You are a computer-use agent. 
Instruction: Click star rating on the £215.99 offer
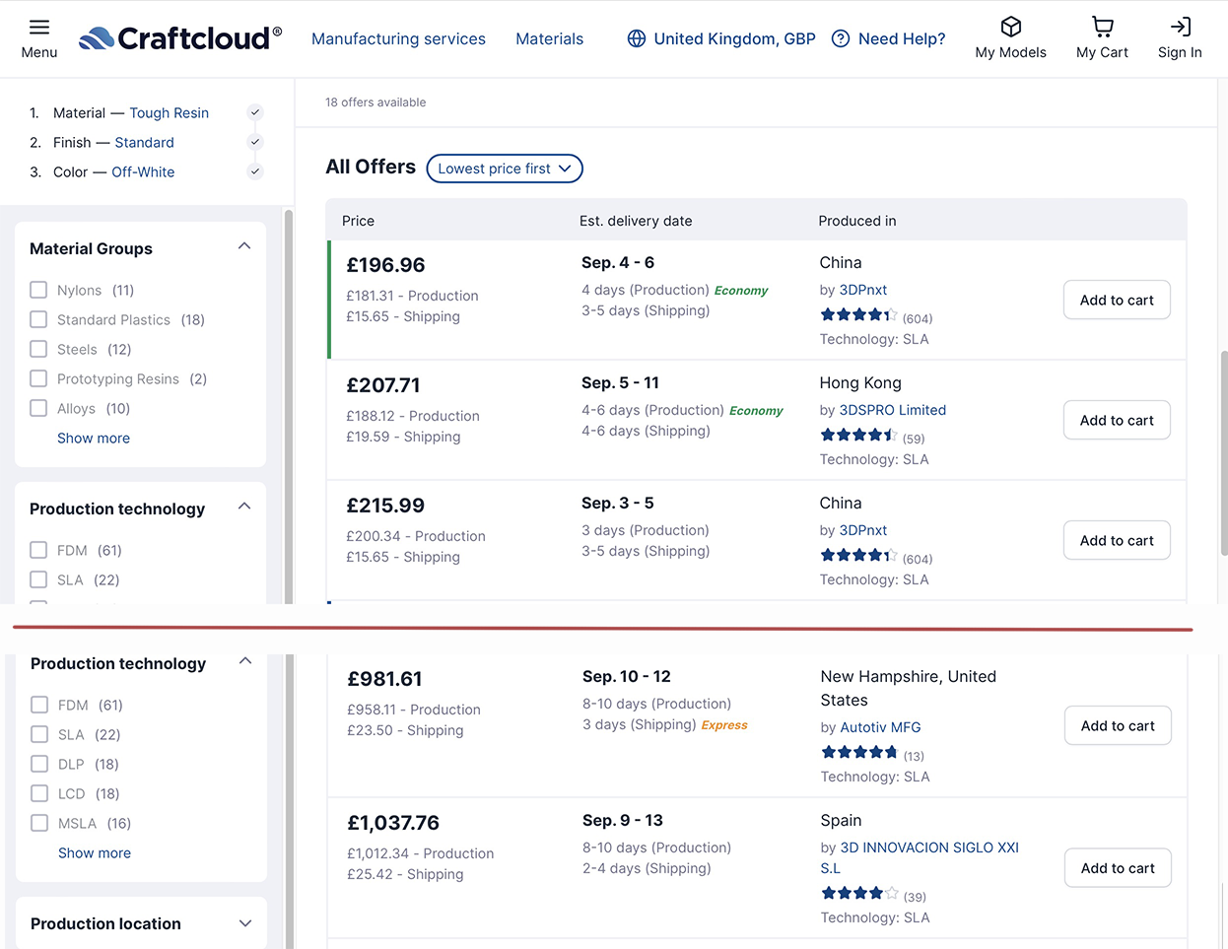click(x=858, y=556)
